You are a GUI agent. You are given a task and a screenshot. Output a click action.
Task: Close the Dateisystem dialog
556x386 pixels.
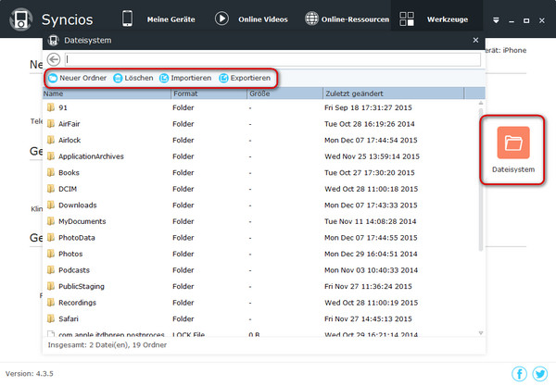475,40
